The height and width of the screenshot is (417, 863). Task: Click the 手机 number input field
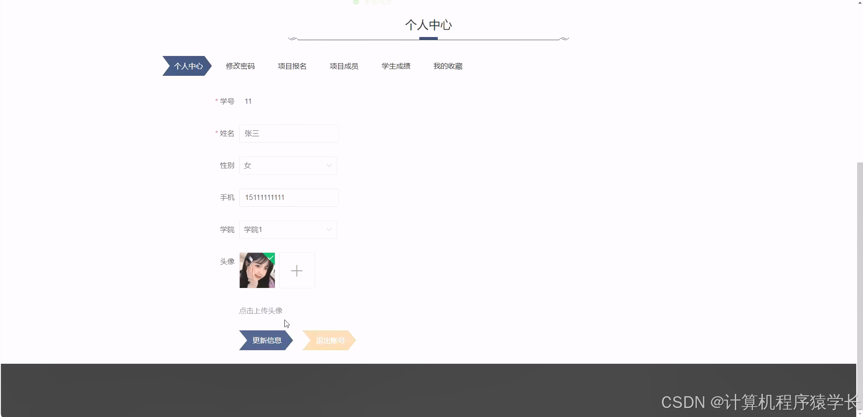pos(289,198)
